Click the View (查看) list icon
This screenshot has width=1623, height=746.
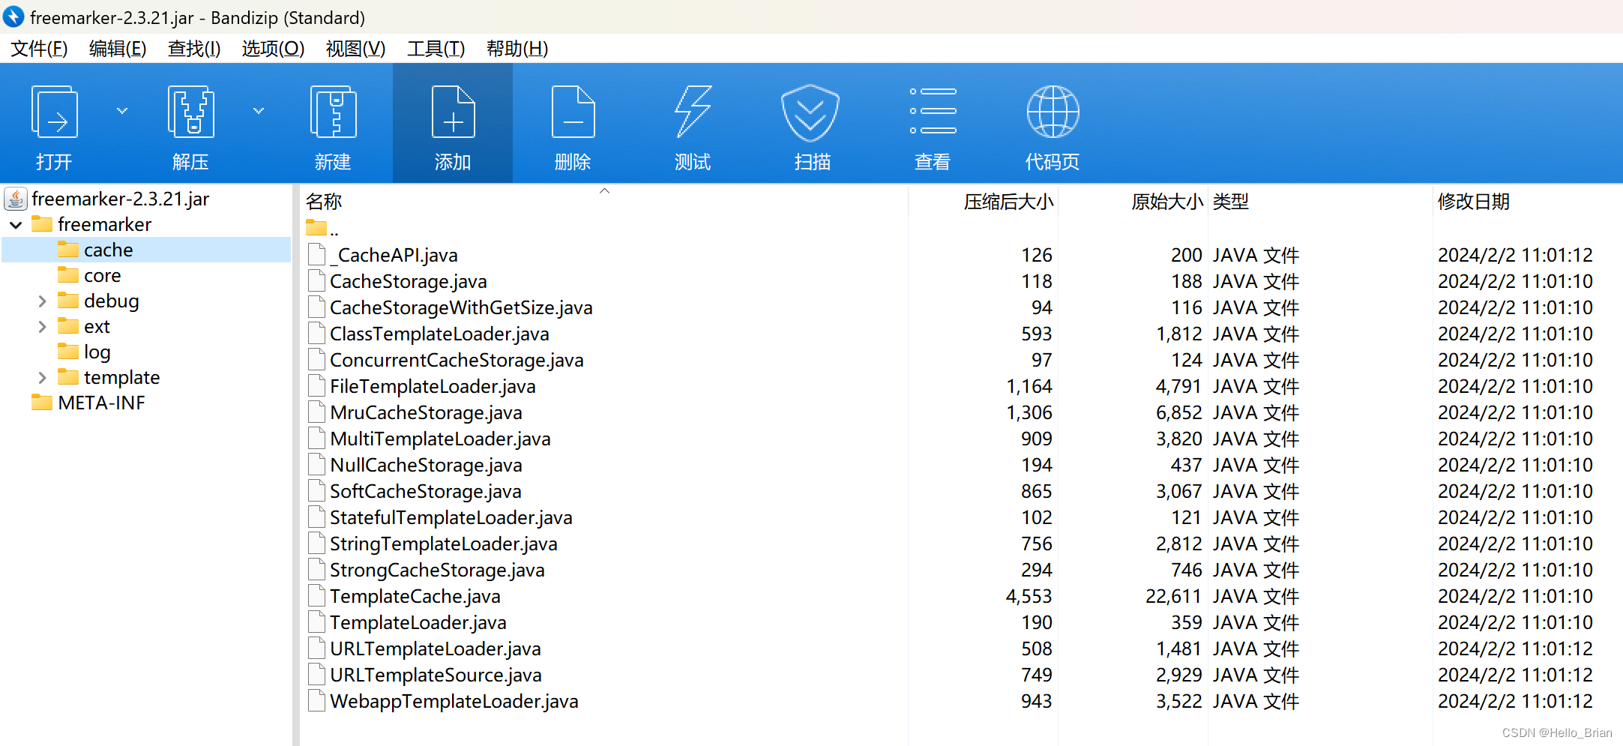click(x=933, y=111)
